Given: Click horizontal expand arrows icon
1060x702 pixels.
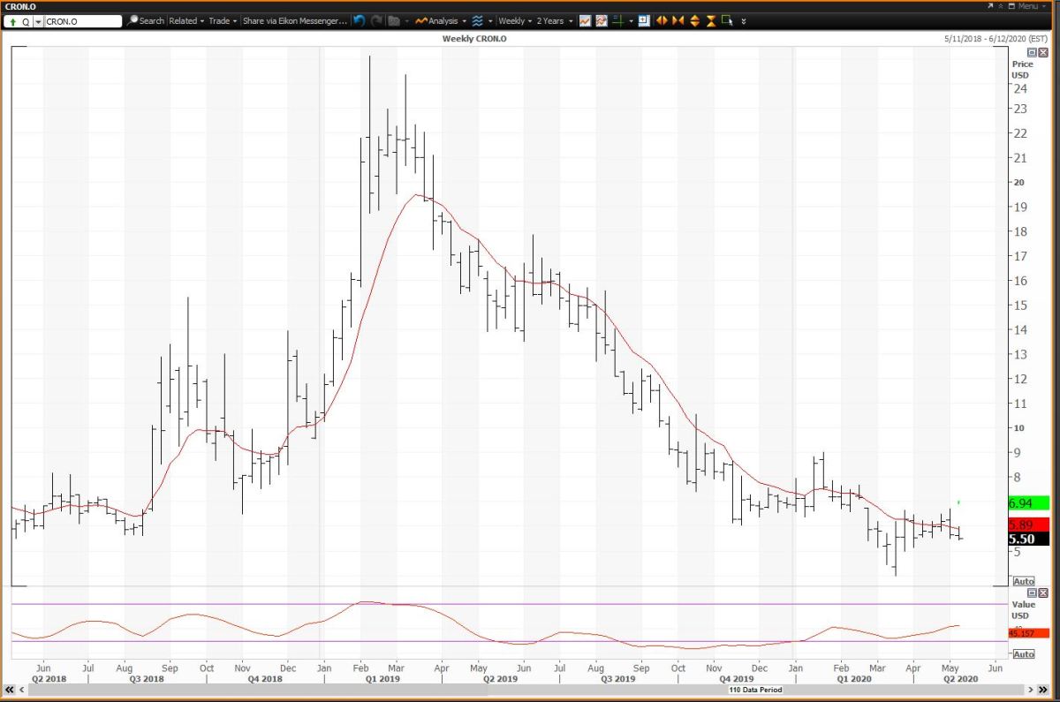Looking at the screenshot, I should point(662,20).
